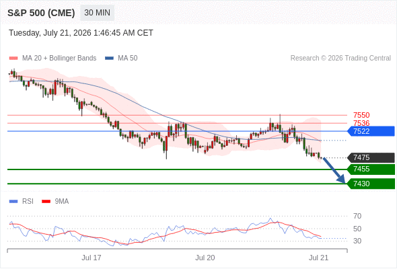Click the black 7475 current price tag
The width and height of the screenshot is (397, 269).
click(371, 157)
